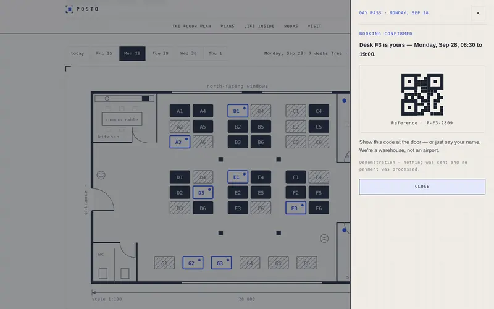
Task: Select desk D2 on the floor plan
Action: (180, 192)
